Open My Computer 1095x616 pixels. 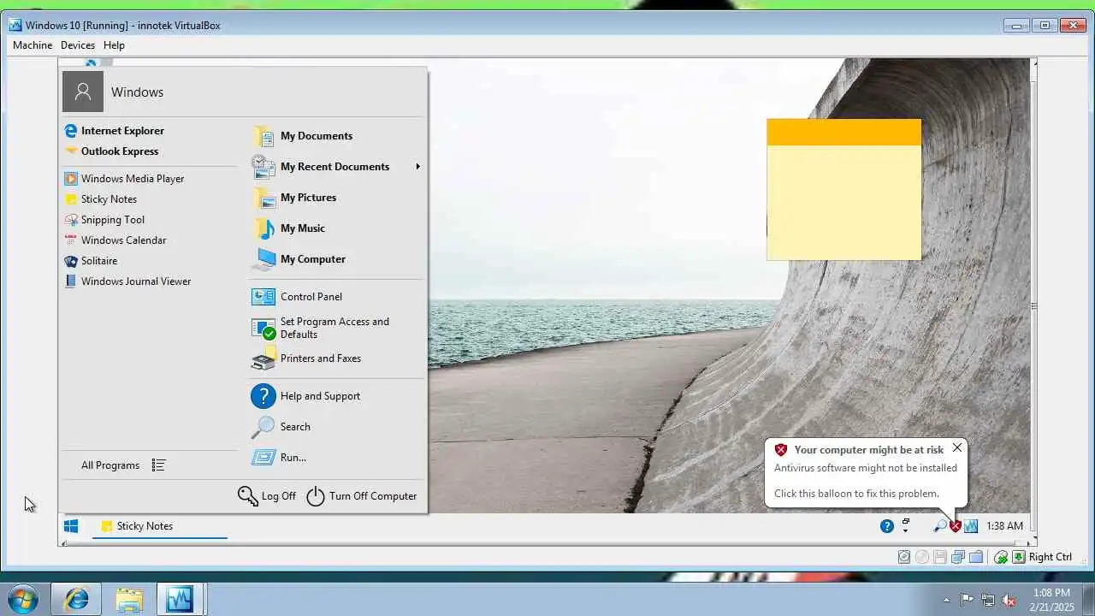click(x=299, y=259)
